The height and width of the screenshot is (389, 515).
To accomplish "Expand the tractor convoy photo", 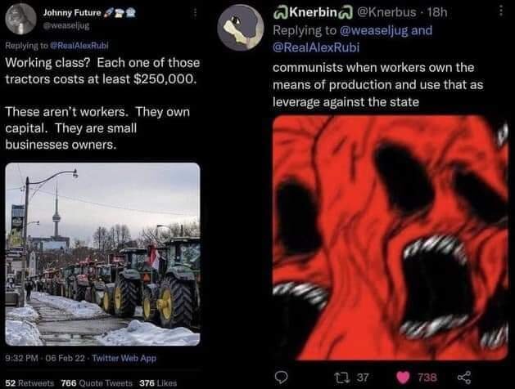I will (102, 254).
